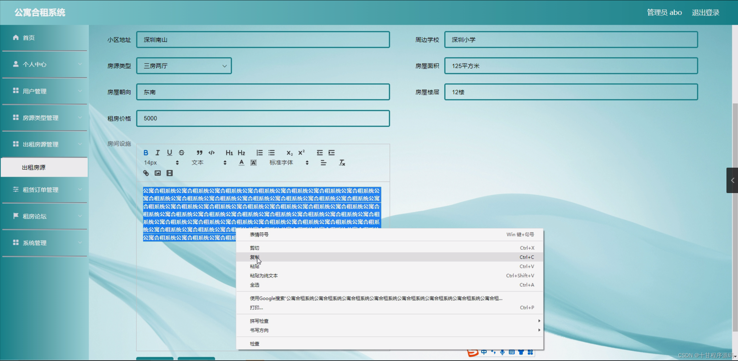Apply strikethrough formatting

click(181, 153)
